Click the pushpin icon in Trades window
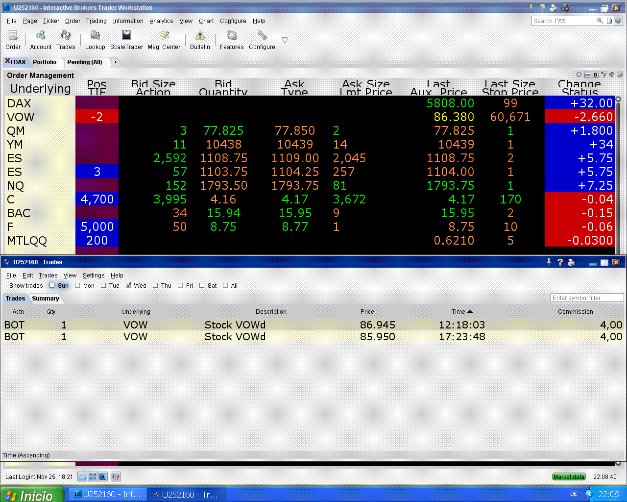Viewport: 627px width, 502px height. 549,262
